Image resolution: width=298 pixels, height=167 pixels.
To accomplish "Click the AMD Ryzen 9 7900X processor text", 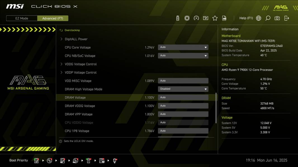I will click(247, 70).
